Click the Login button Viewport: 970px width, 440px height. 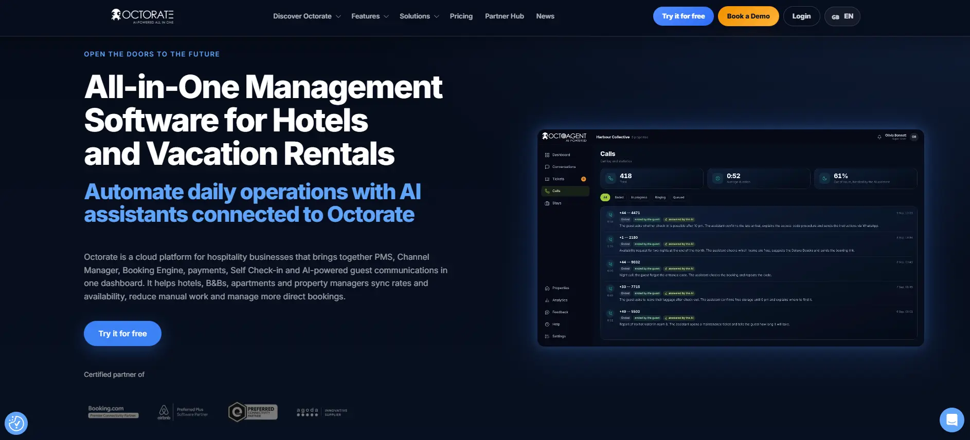click(x=801, y=16)
